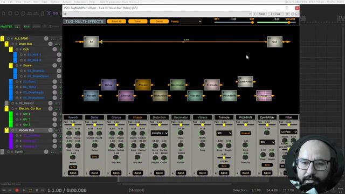
Task: Open the Presets dropdown
Action: coord(191,22)
